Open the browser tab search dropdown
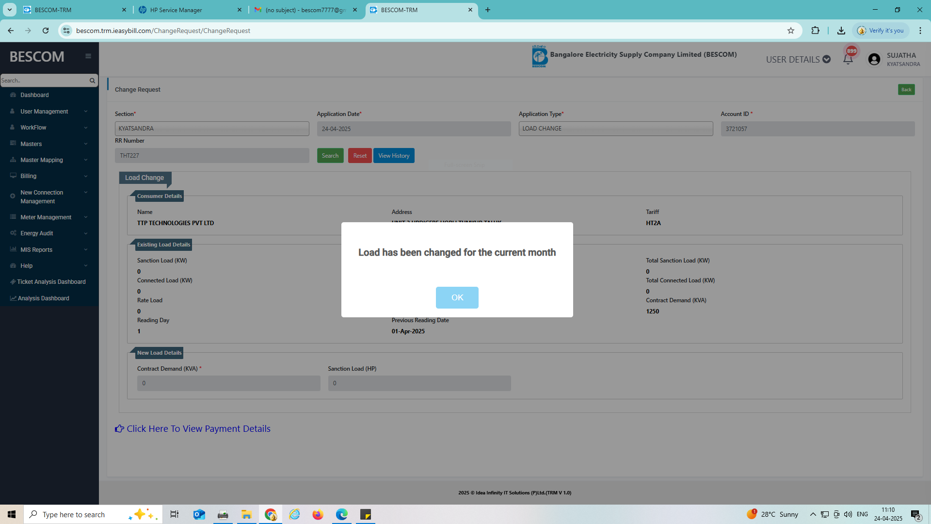Screen dimensions: 931x524 (x=9, y=10)
